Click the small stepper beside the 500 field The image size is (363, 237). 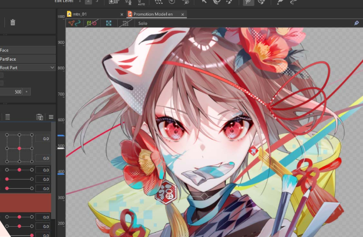click(x=26, y=91)
